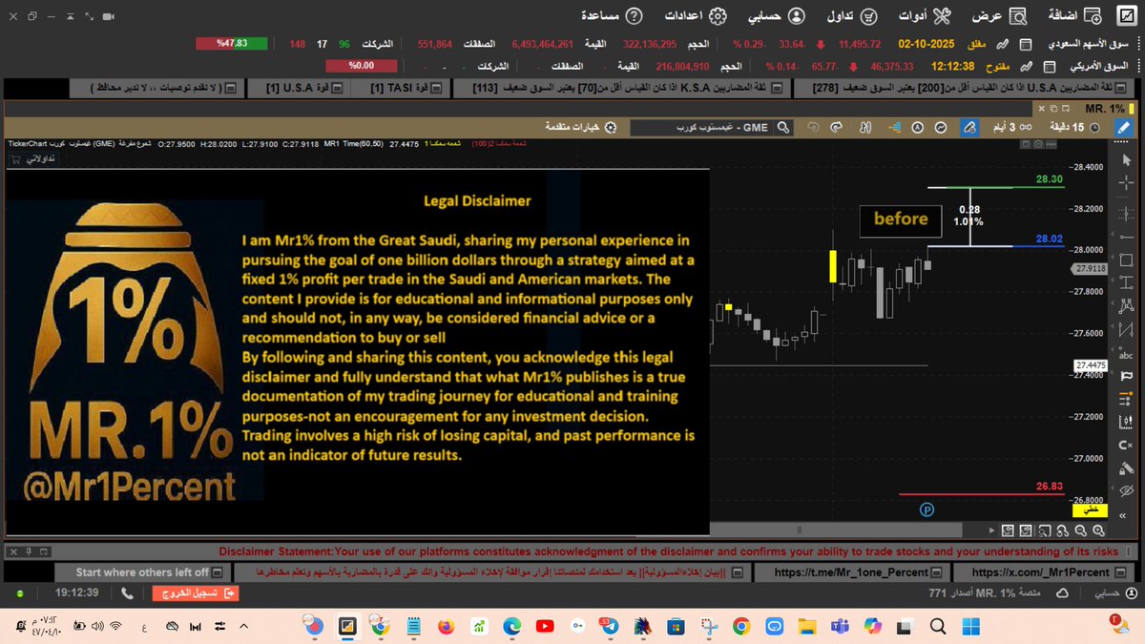Toggle hide drawings eye icon
1145x644 pixels.
[x=1128, y=492]
